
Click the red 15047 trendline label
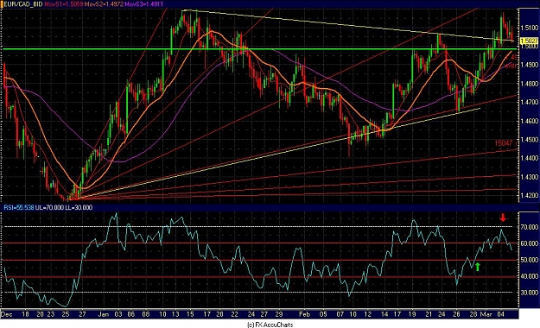point(504,143)
